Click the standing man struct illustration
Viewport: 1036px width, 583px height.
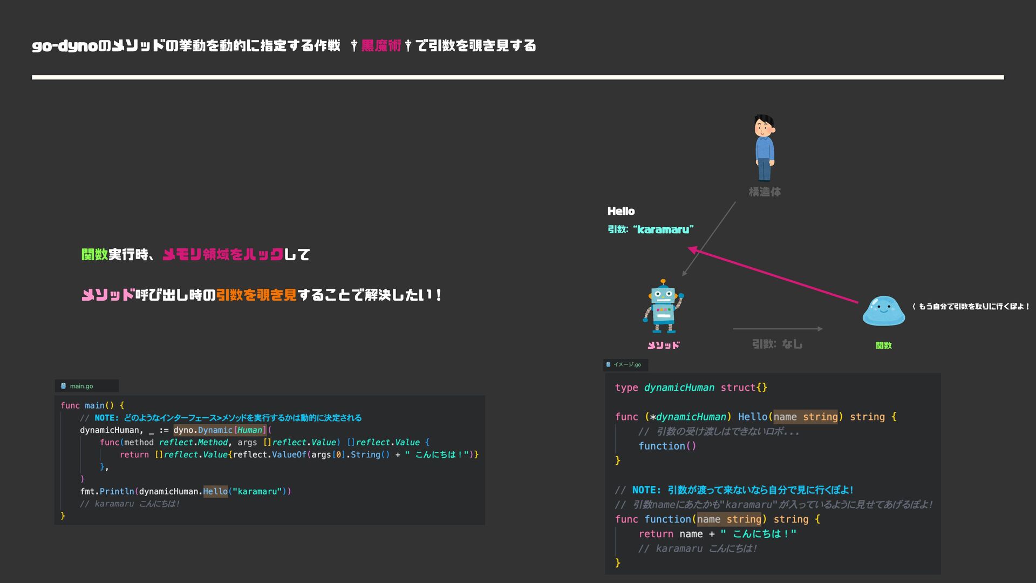764,147
